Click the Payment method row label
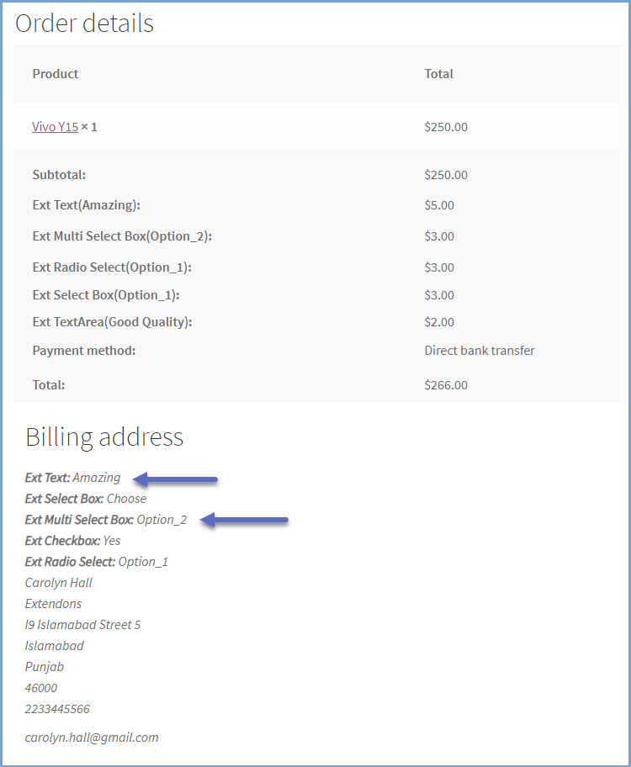The image size is (631, 767). coord(83,351)
